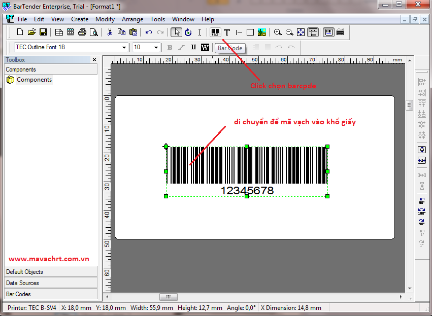Open the Create menu

[x=80, y=19]
